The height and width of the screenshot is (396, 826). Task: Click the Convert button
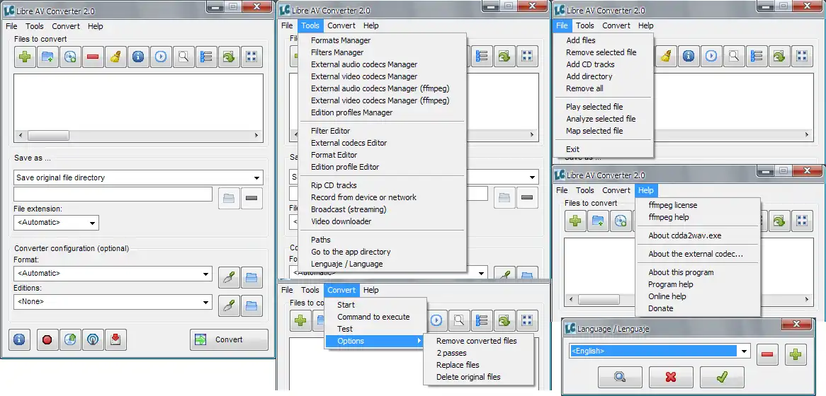pos(229,339)
